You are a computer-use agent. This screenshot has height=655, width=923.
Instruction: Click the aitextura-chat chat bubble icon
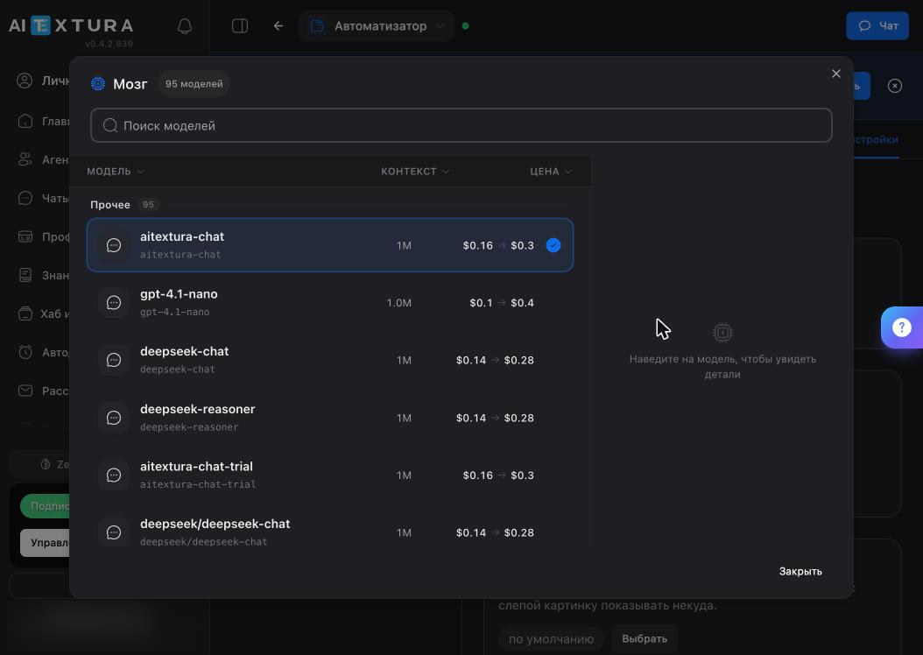(114, 245)
